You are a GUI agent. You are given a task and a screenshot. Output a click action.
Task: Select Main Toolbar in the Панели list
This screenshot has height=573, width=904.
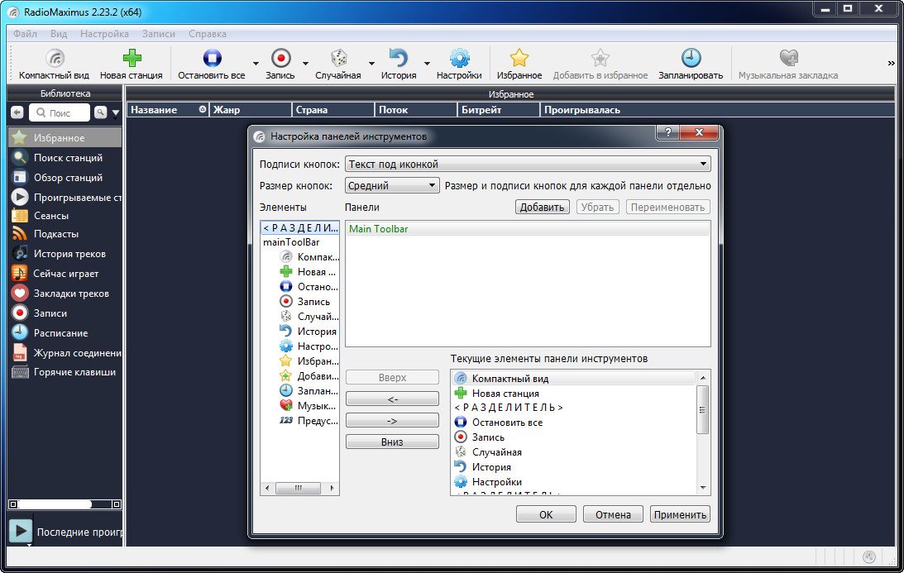tap(527, 229)
